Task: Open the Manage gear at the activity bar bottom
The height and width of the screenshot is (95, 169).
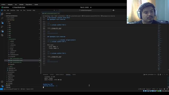Action: coord(2,86)
